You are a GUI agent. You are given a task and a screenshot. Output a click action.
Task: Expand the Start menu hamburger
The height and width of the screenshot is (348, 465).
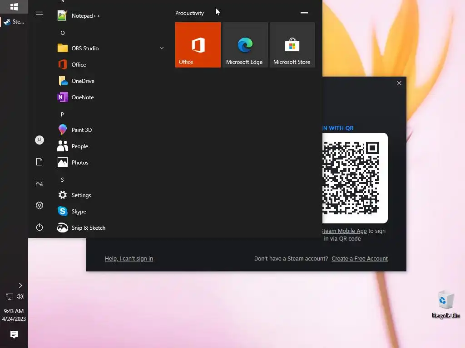[x=40, y=13]
